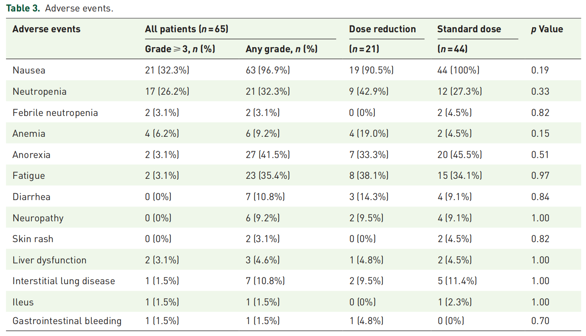Image resolution: width=586 pixels, height=336 pixels.
Task: Click the Nausea row label
Action: pos(29,71)
